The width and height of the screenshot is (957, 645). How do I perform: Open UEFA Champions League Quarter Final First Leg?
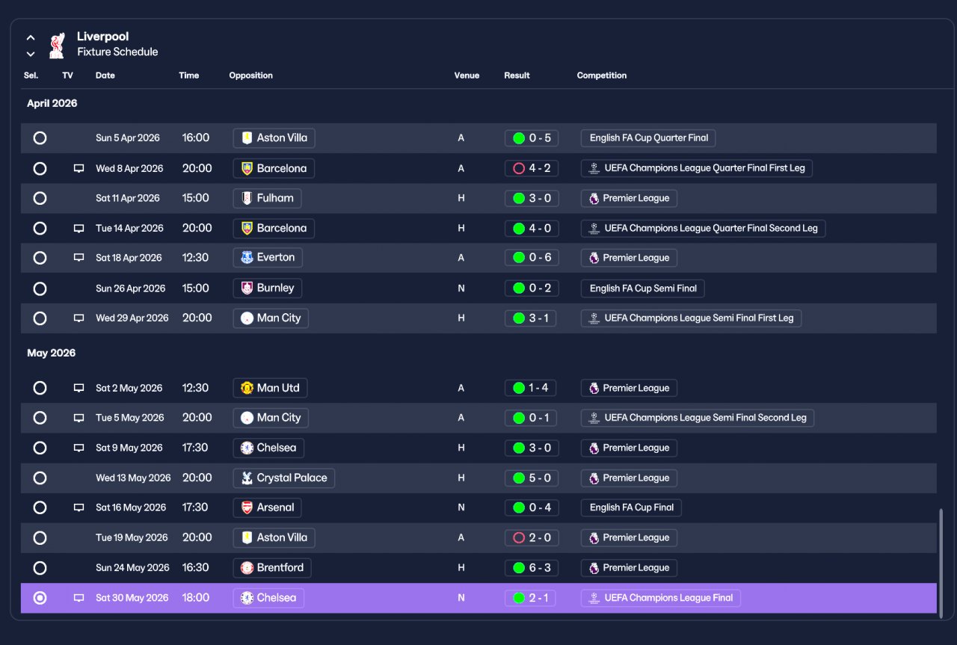[x=697, y=168]
